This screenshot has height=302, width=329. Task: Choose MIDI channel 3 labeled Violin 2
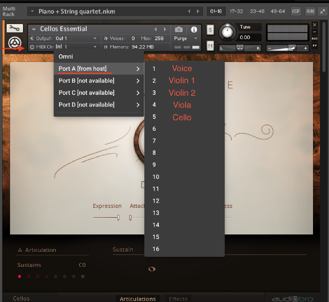[184, 92]
